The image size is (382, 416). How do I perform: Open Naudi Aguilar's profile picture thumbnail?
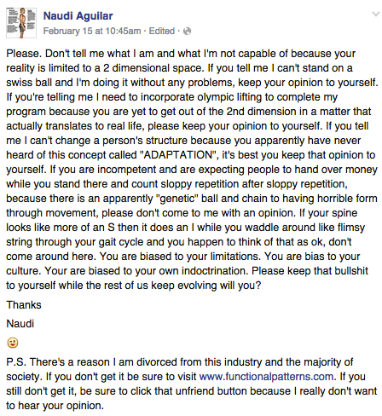click(x=21, y=23)
